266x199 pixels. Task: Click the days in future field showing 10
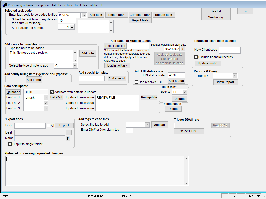[x=67, y=20]
